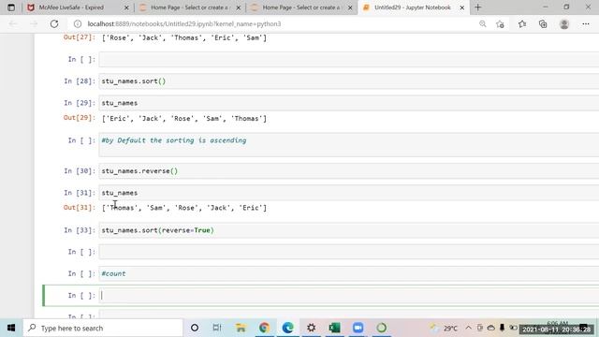
Task: Click the In [28] prompt label
Action: click(x=80, y=81)
